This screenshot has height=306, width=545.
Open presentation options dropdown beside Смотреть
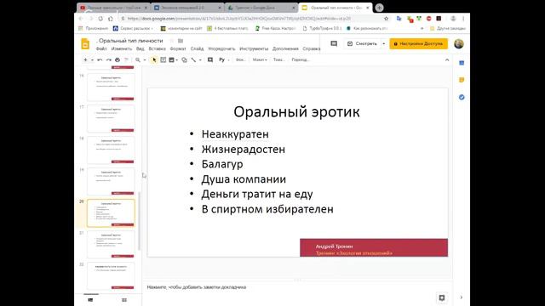point(384,43)
